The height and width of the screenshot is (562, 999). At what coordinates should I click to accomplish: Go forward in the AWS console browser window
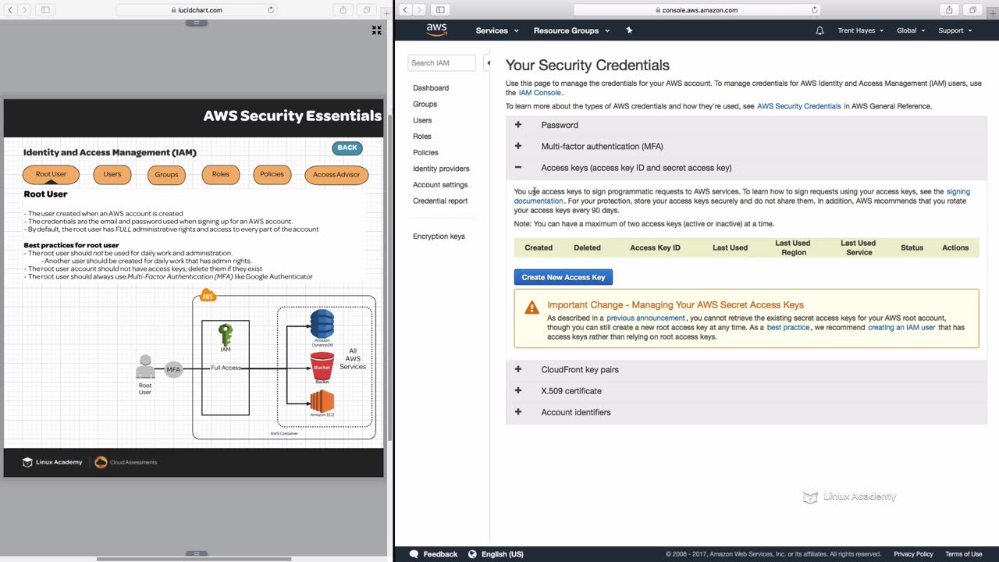420,10
